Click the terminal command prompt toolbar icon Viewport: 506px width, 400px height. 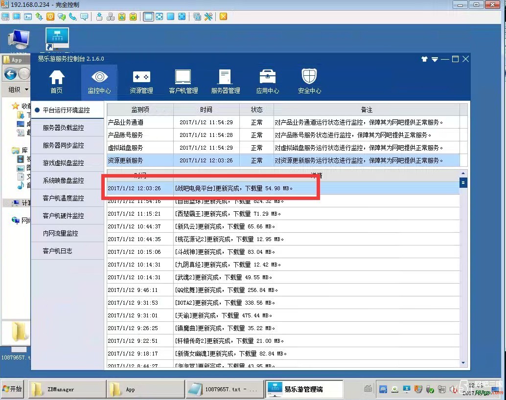pos(28,17)
